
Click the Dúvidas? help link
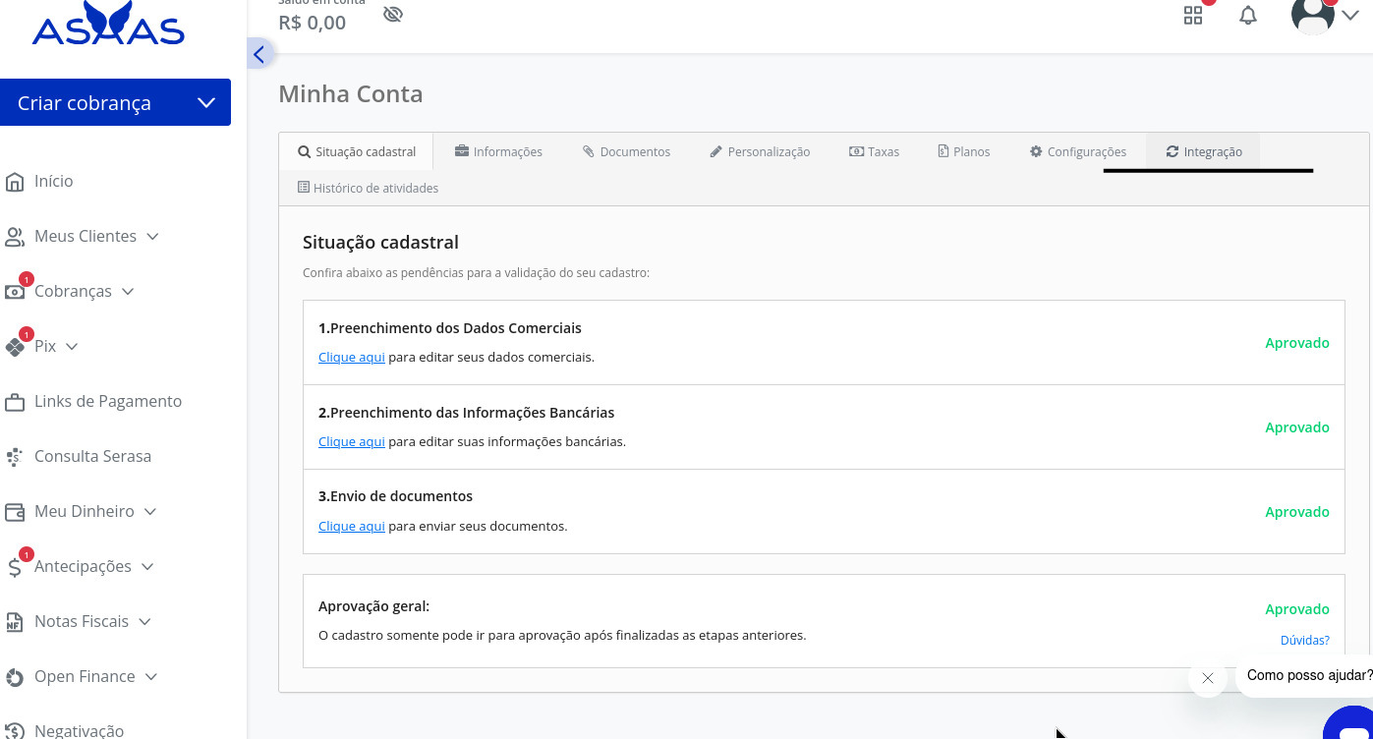tap(1304, 641)
